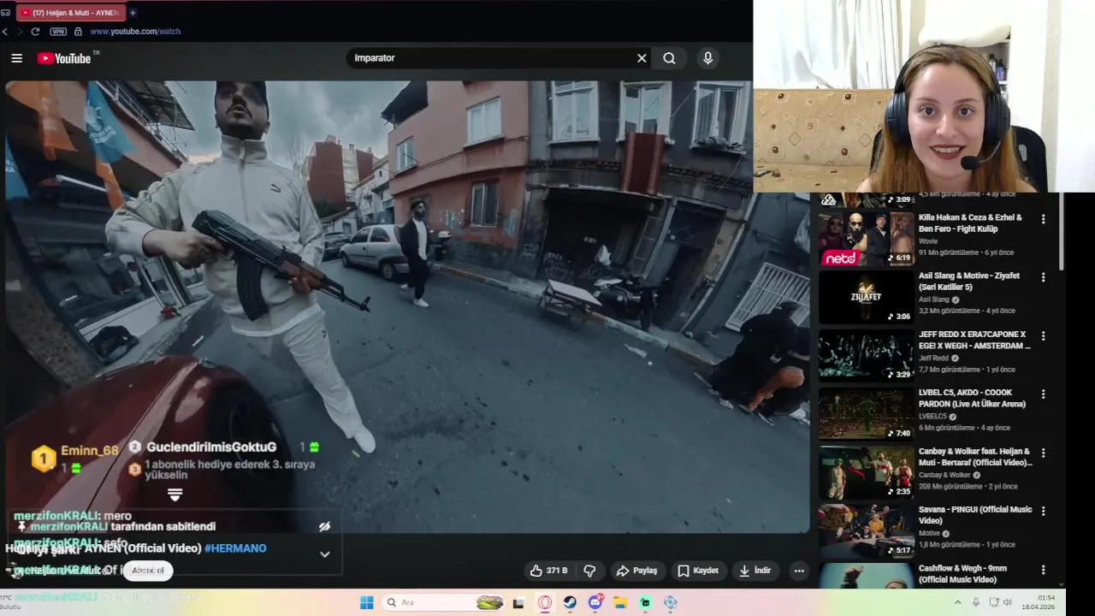Open the #HERMANO hashtag link
This screenshot has height=616, width=1095.
point(235,548)
